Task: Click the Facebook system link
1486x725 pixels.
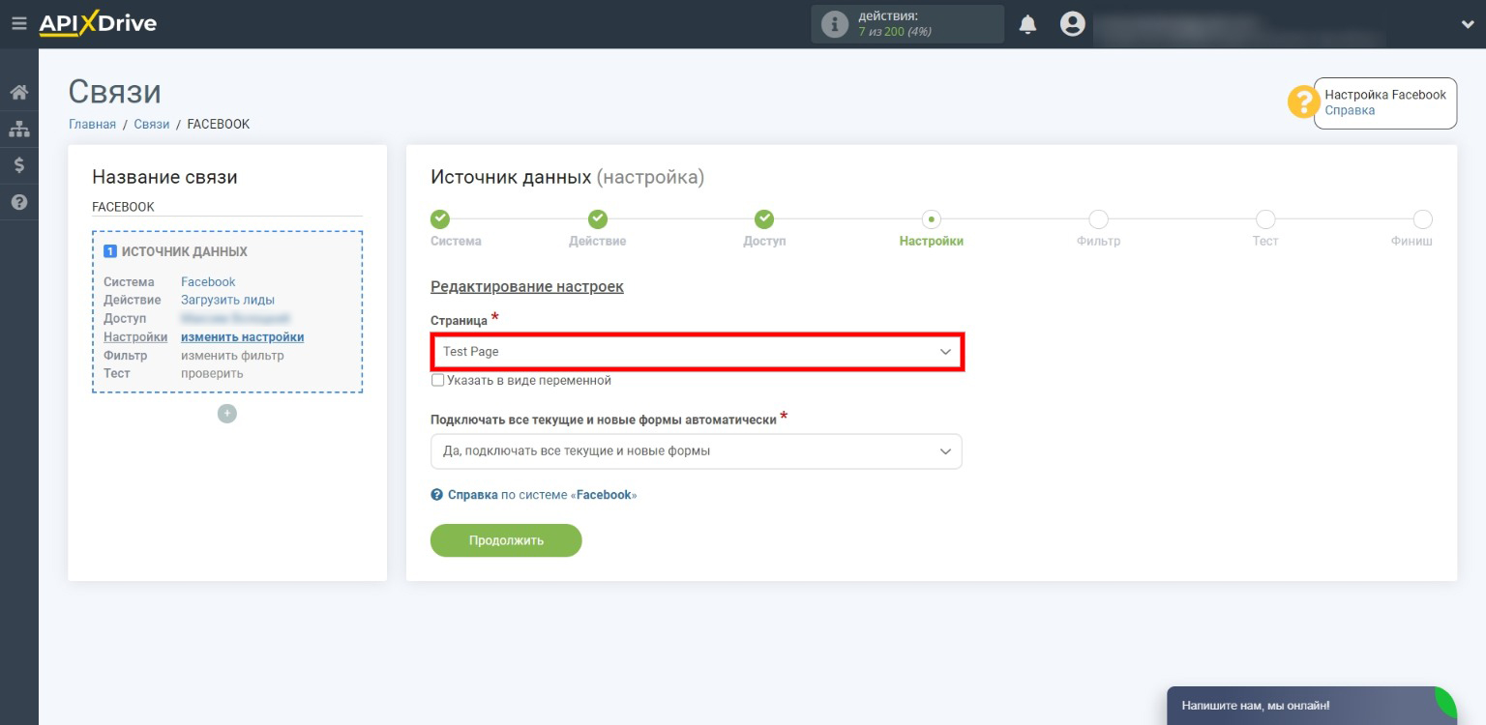Action: [208, 282]
